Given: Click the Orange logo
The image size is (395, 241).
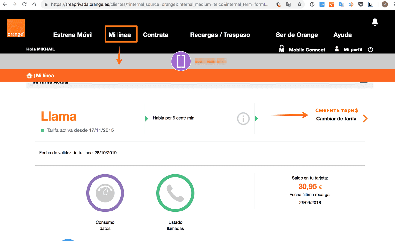Looking at the screenshot, I should (16, 28).
